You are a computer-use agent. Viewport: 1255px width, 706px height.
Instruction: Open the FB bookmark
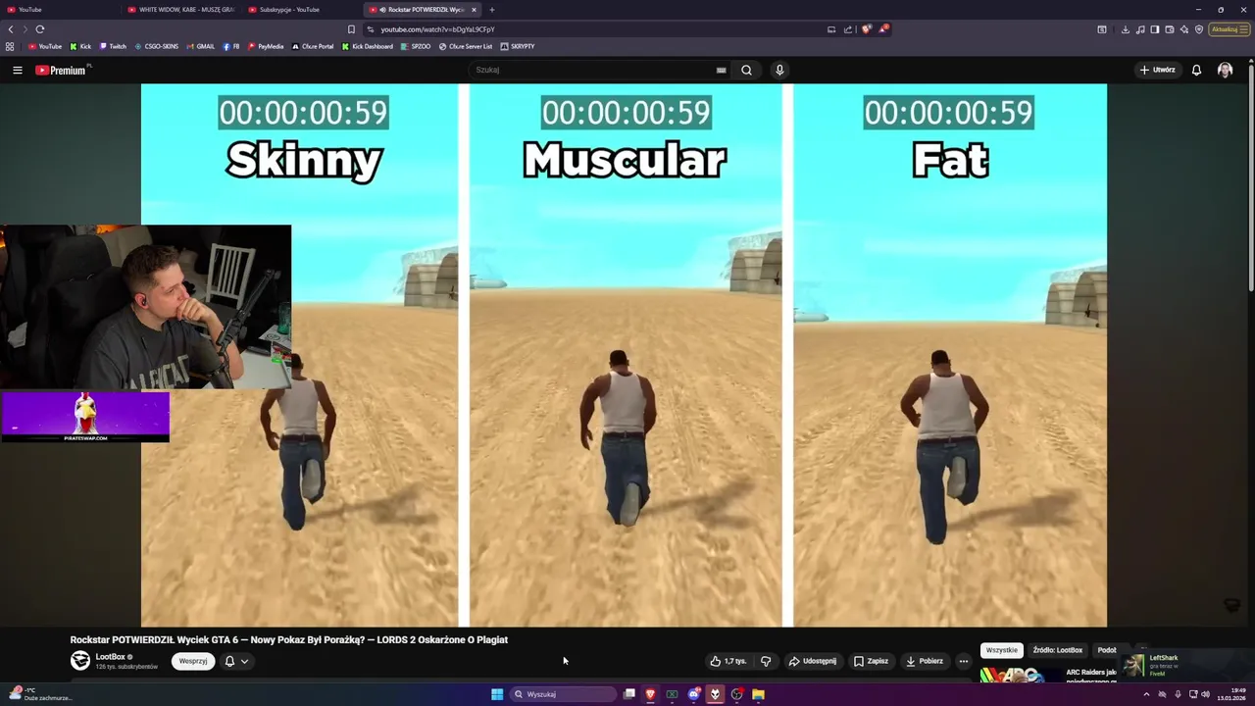pyautogui.click(x=231, y=46)
